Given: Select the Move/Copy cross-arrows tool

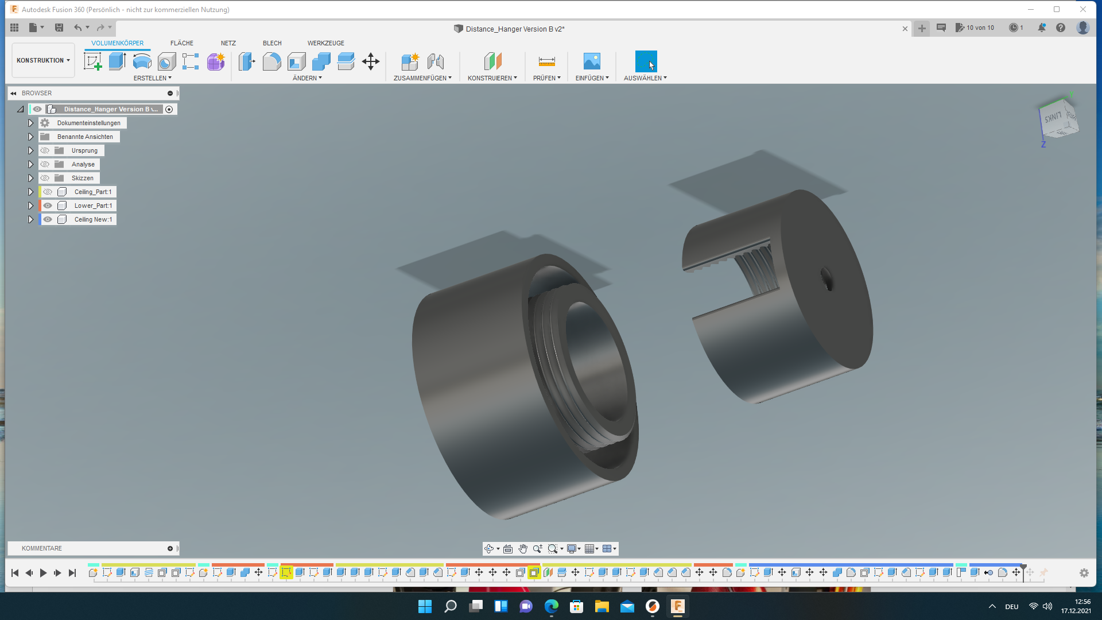Looking at the screenshot, I should 371,61.
